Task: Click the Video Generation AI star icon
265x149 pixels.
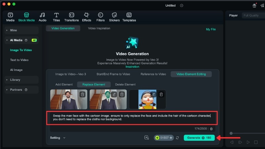Action: [132, 43]
